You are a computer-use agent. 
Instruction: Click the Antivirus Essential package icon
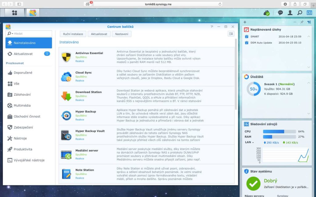pyautogui.click(x=66, y=57)
